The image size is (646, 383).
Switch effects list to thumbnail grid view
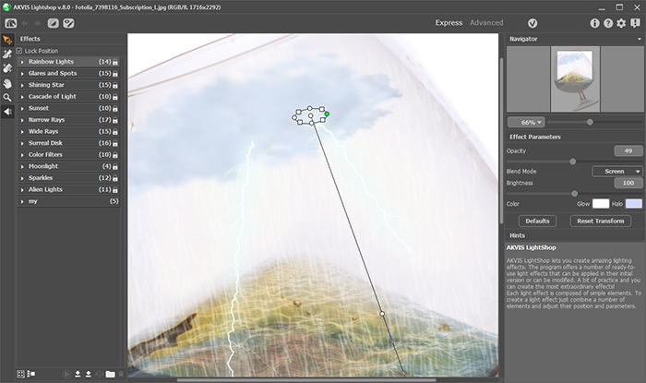20,374
